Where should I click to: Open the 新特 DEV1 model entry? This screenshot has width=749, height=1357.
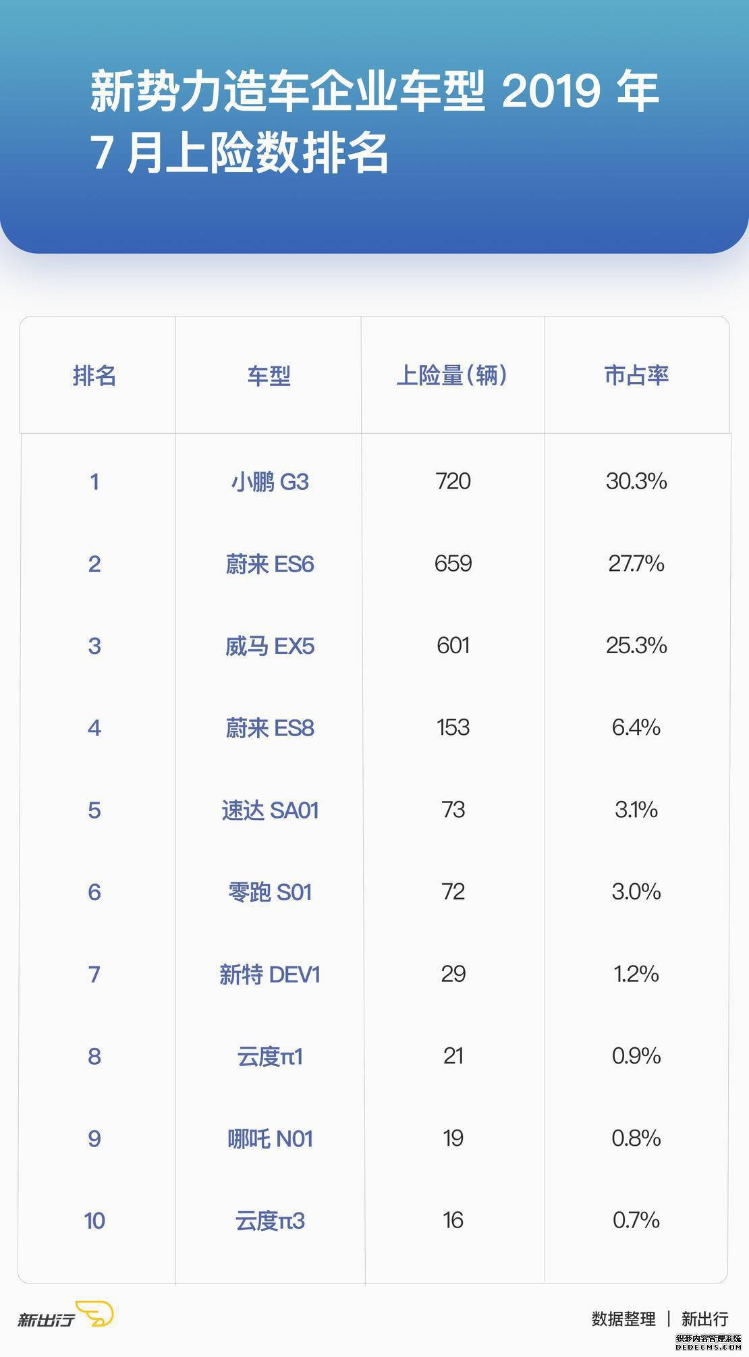pyautogui.click(x=270, y=974)
